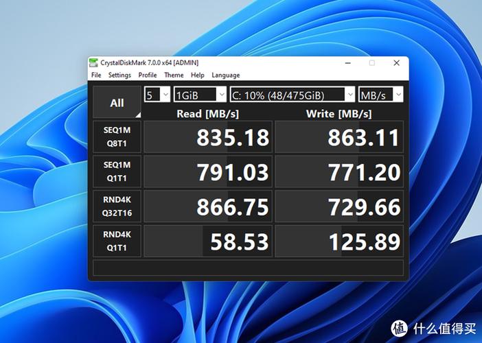Minimize the CrystalDiskMark window
This screenshot has width=482, height=343.
348,63
